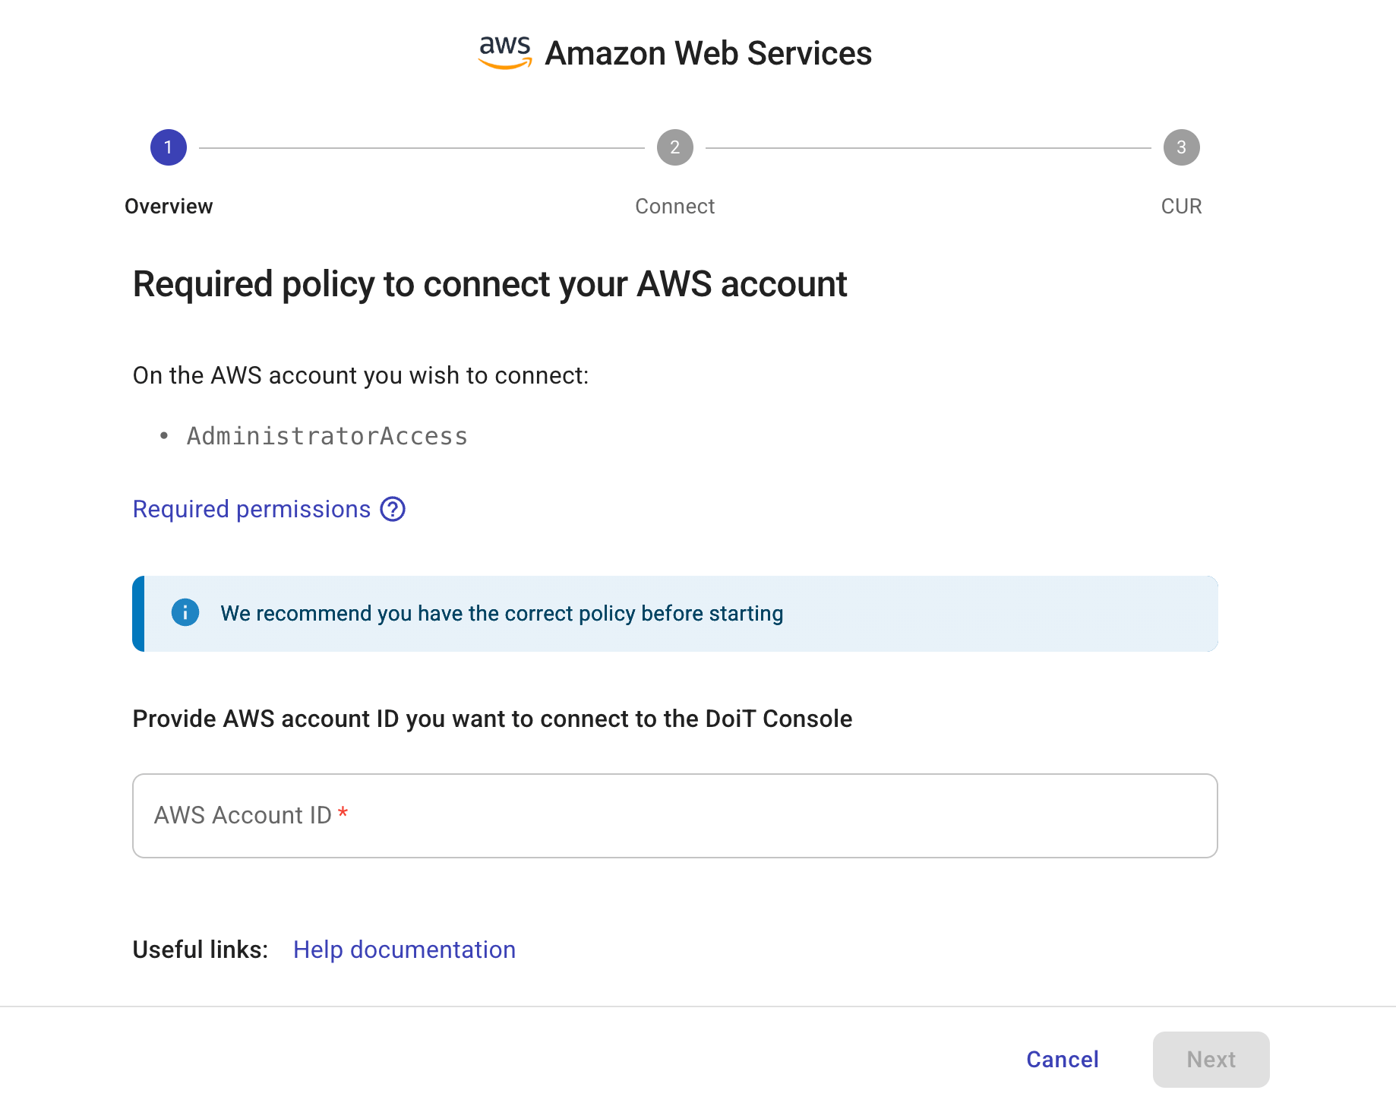Click the help icon beside Required permissions
Viewport: 1396px width, 1106px height.
coord(393,510)
